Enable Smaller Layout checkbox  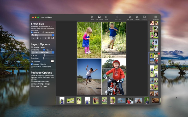(x=32, y=47)
